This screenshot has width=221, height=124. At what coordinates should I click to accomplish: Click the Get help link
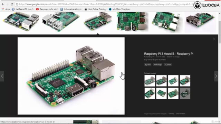coord(171,114)
